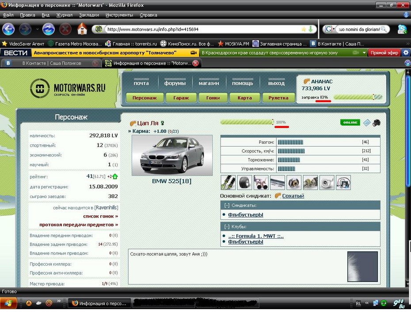This screenshot has height=322, width=411.
Task: Collapse the Клубы section
Action: click(227, 227)
